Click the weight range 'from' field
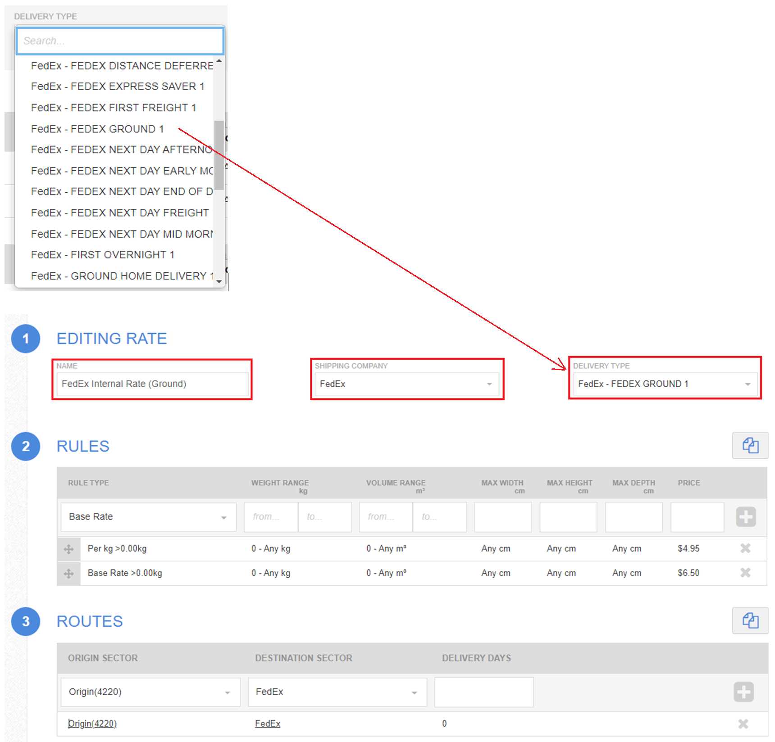 click(271, 517)
